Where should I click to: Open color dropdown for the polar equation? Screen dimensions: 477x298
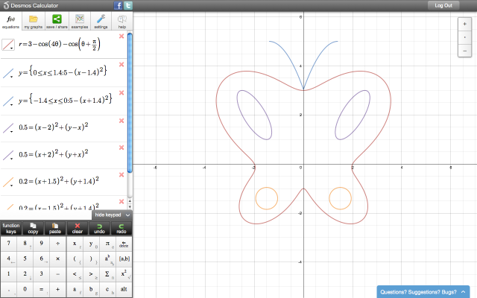point(8,46)
